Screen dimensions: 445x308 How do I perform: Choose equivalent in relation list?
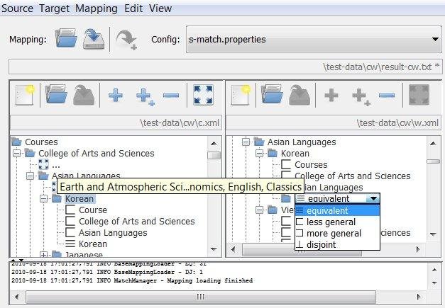(337, 210)
